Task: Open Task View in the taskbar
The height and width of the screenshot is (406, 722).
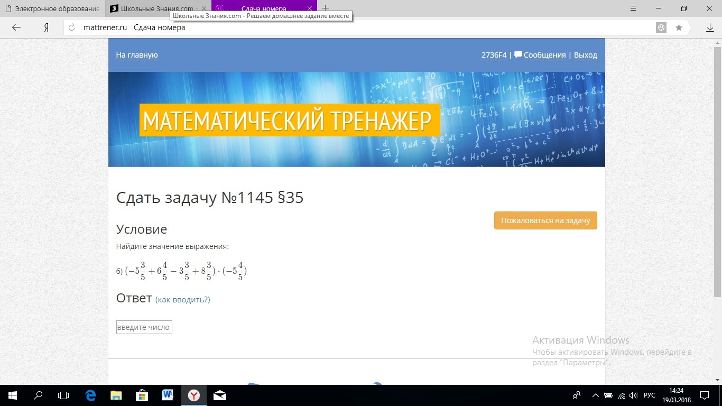Action: click(x=63, y=395)
